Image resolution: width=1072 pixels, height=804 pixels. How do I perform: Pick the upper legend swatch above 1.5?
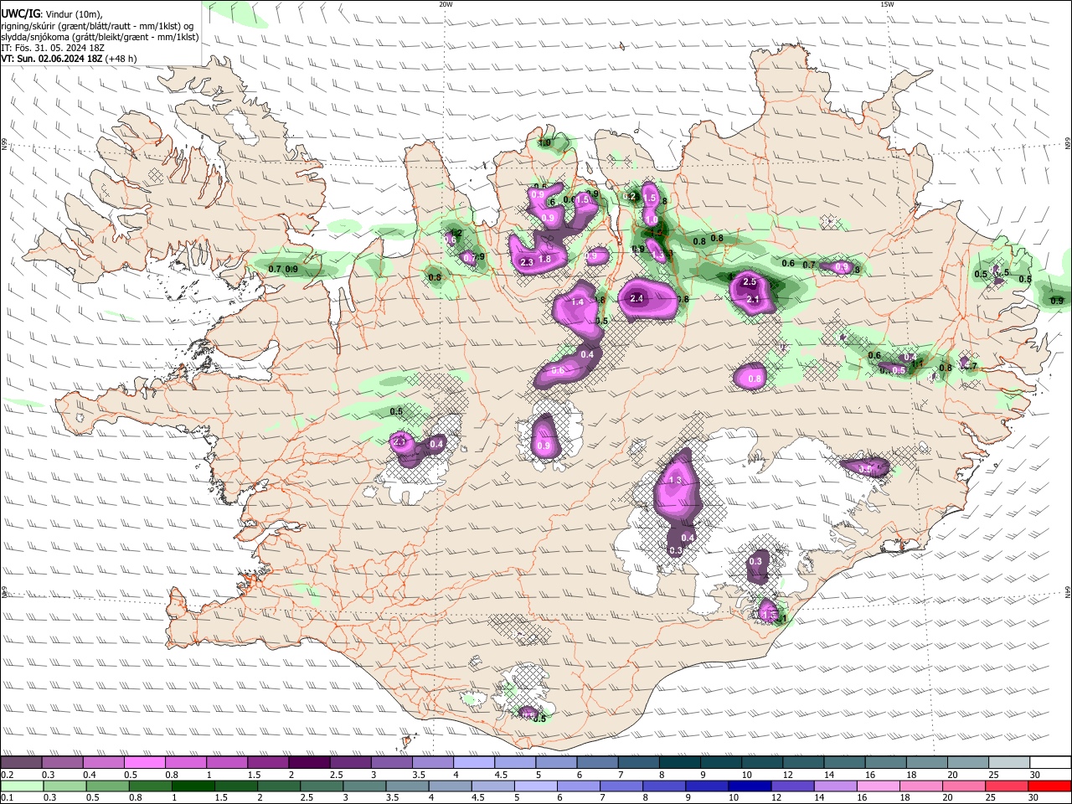[268, 763]
